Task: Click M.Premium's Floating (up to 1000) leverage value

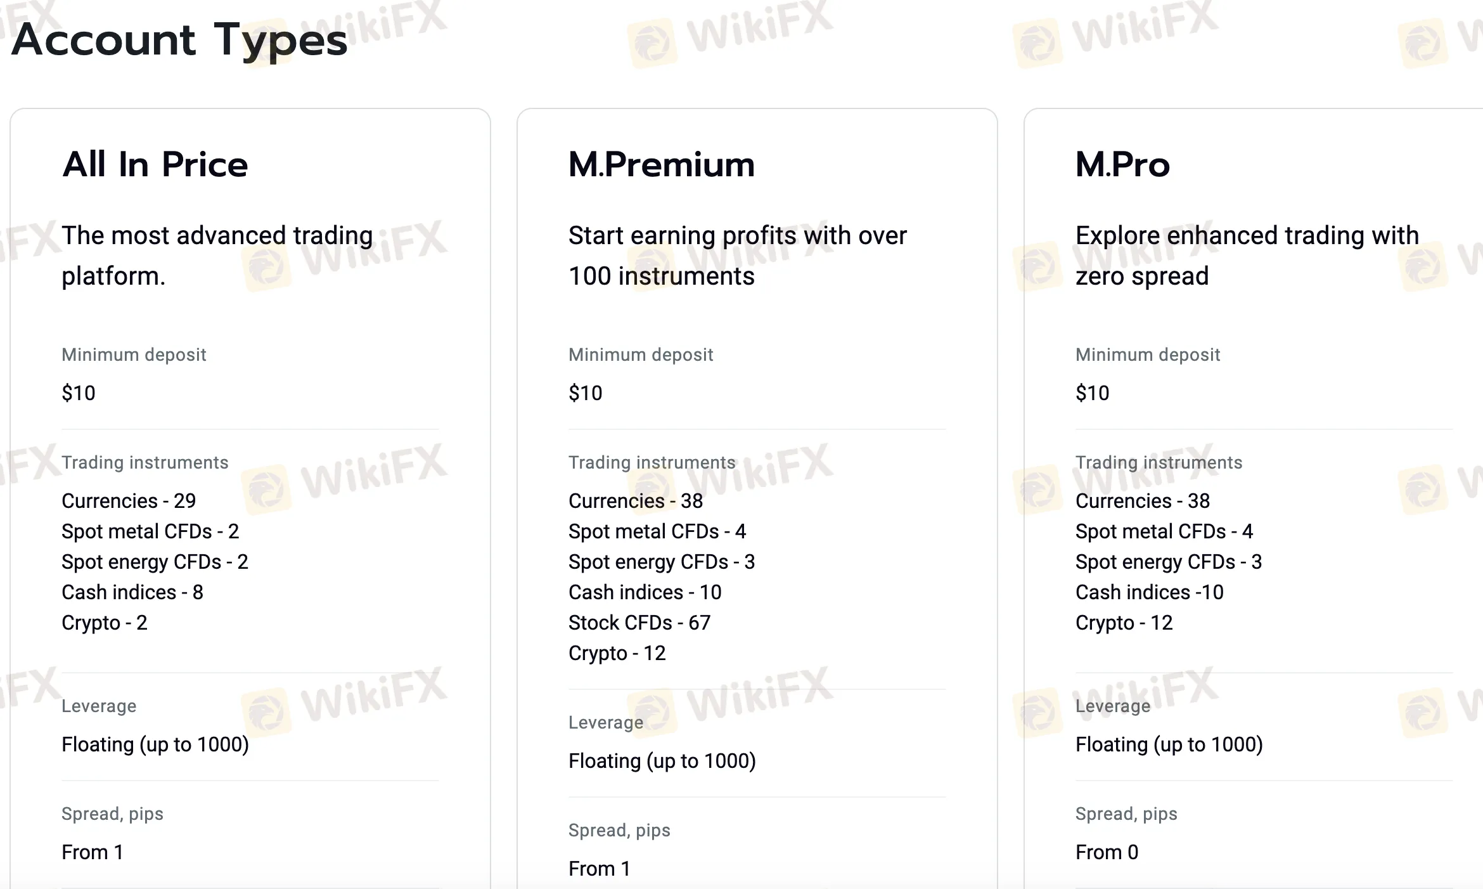Action: (662, 761)
